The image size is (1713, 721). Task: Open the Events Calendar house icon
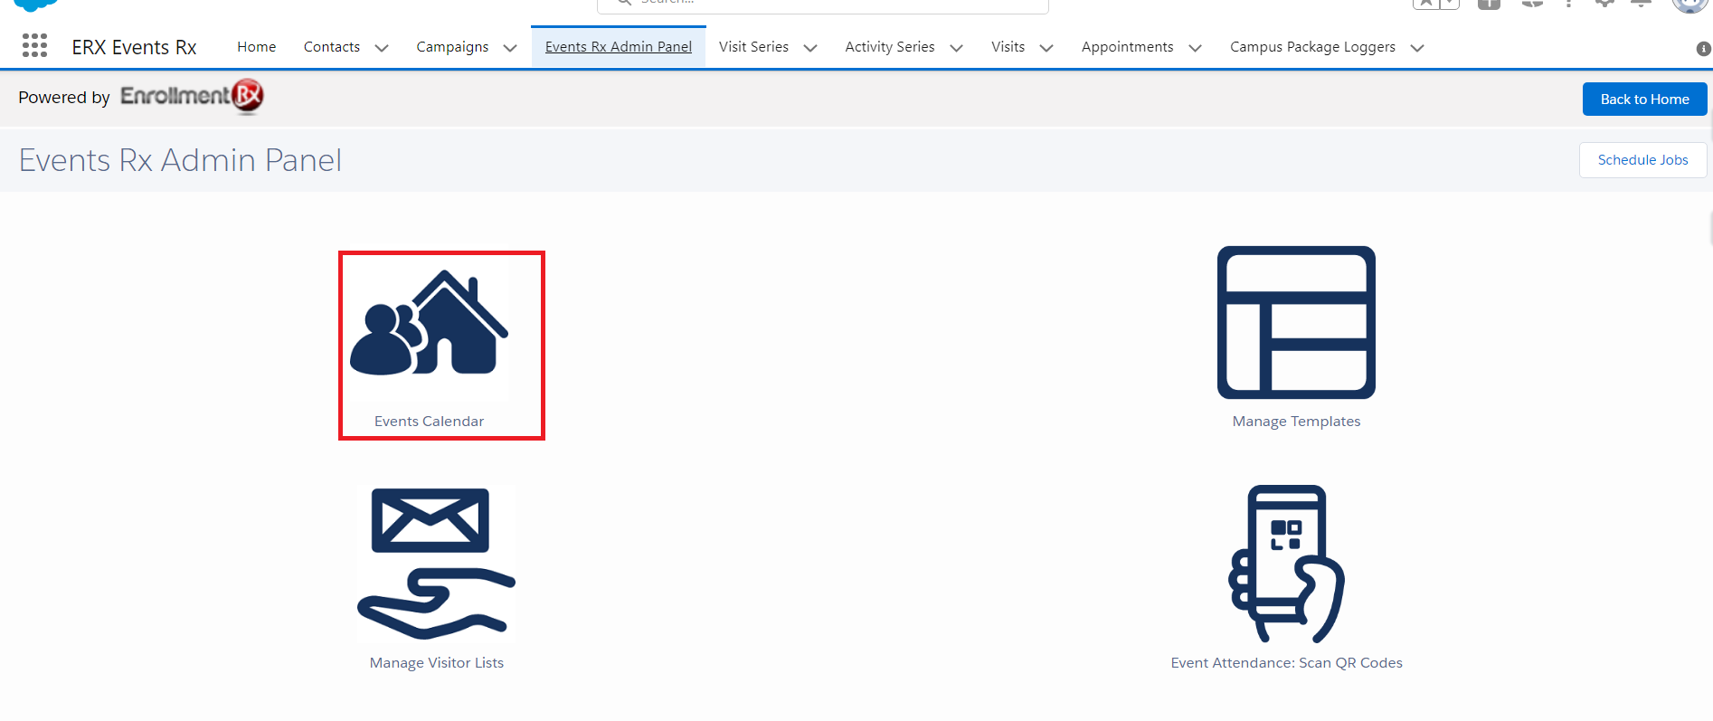[x=430, y=324]
